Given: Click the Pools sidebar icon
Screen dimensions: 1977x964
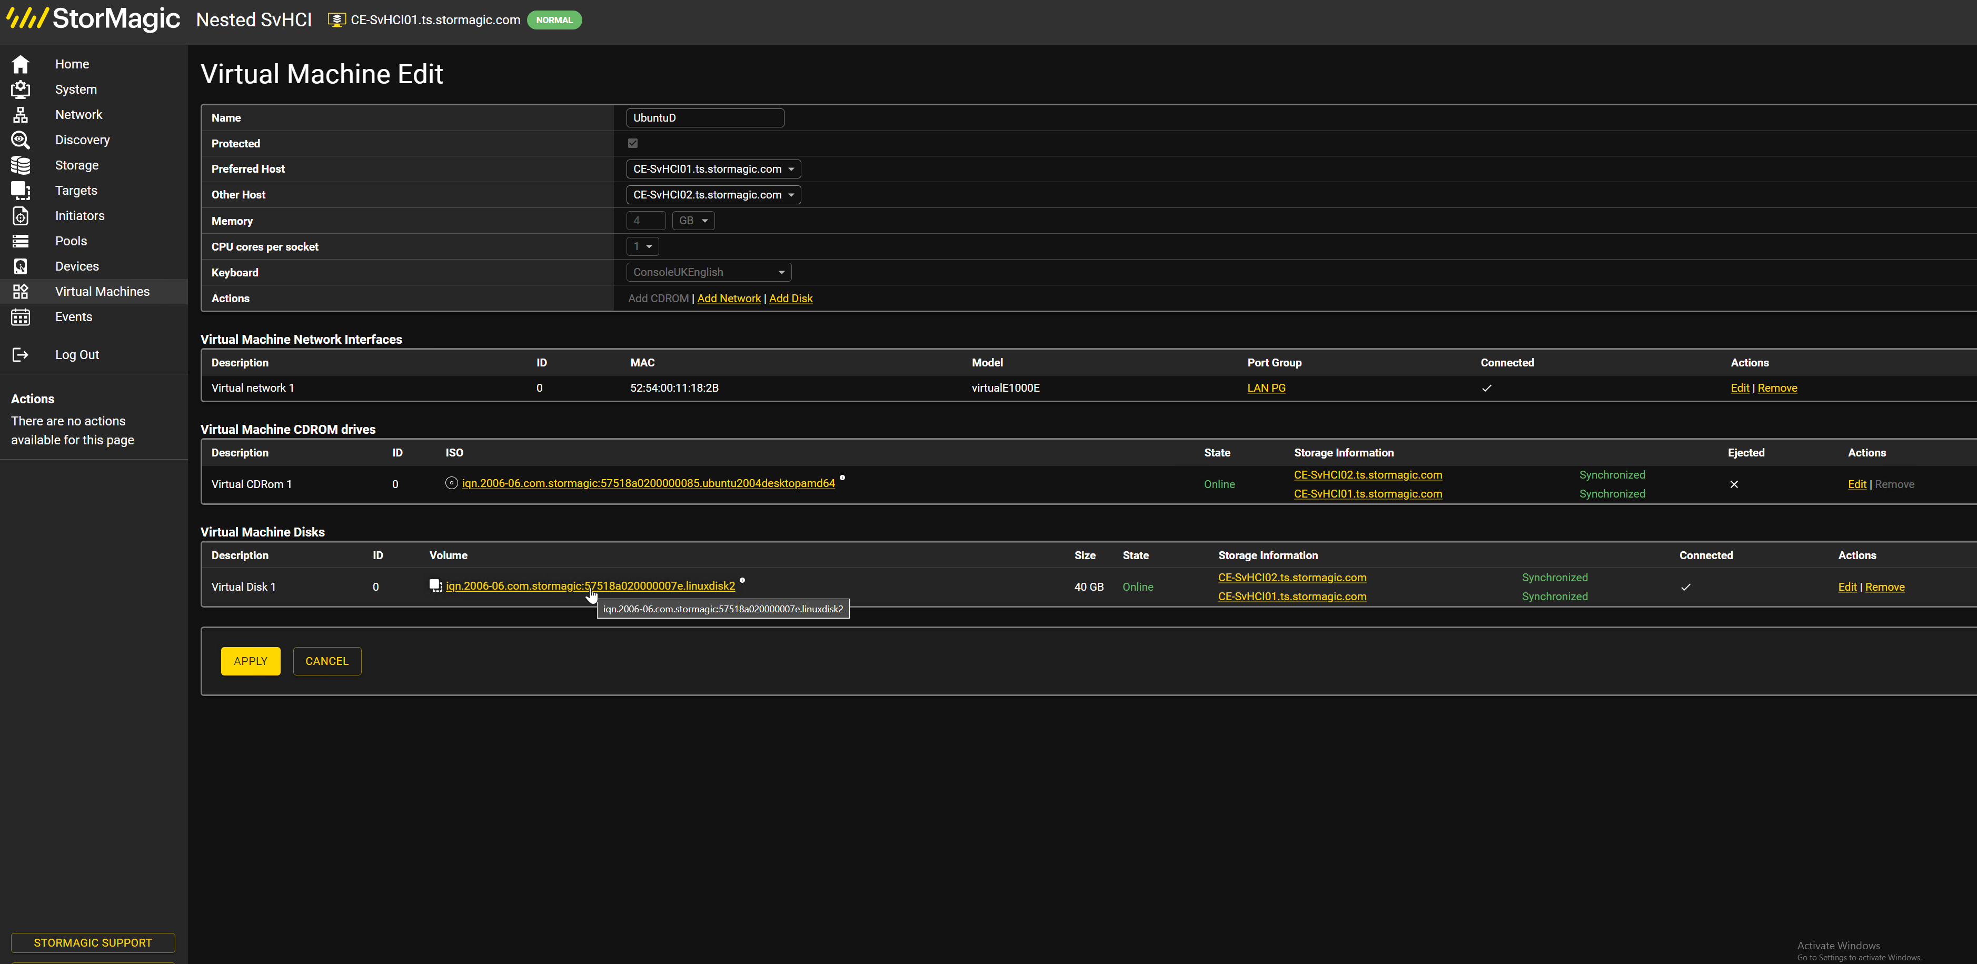Looking at the screenshot, I should [x=21, y=242].
